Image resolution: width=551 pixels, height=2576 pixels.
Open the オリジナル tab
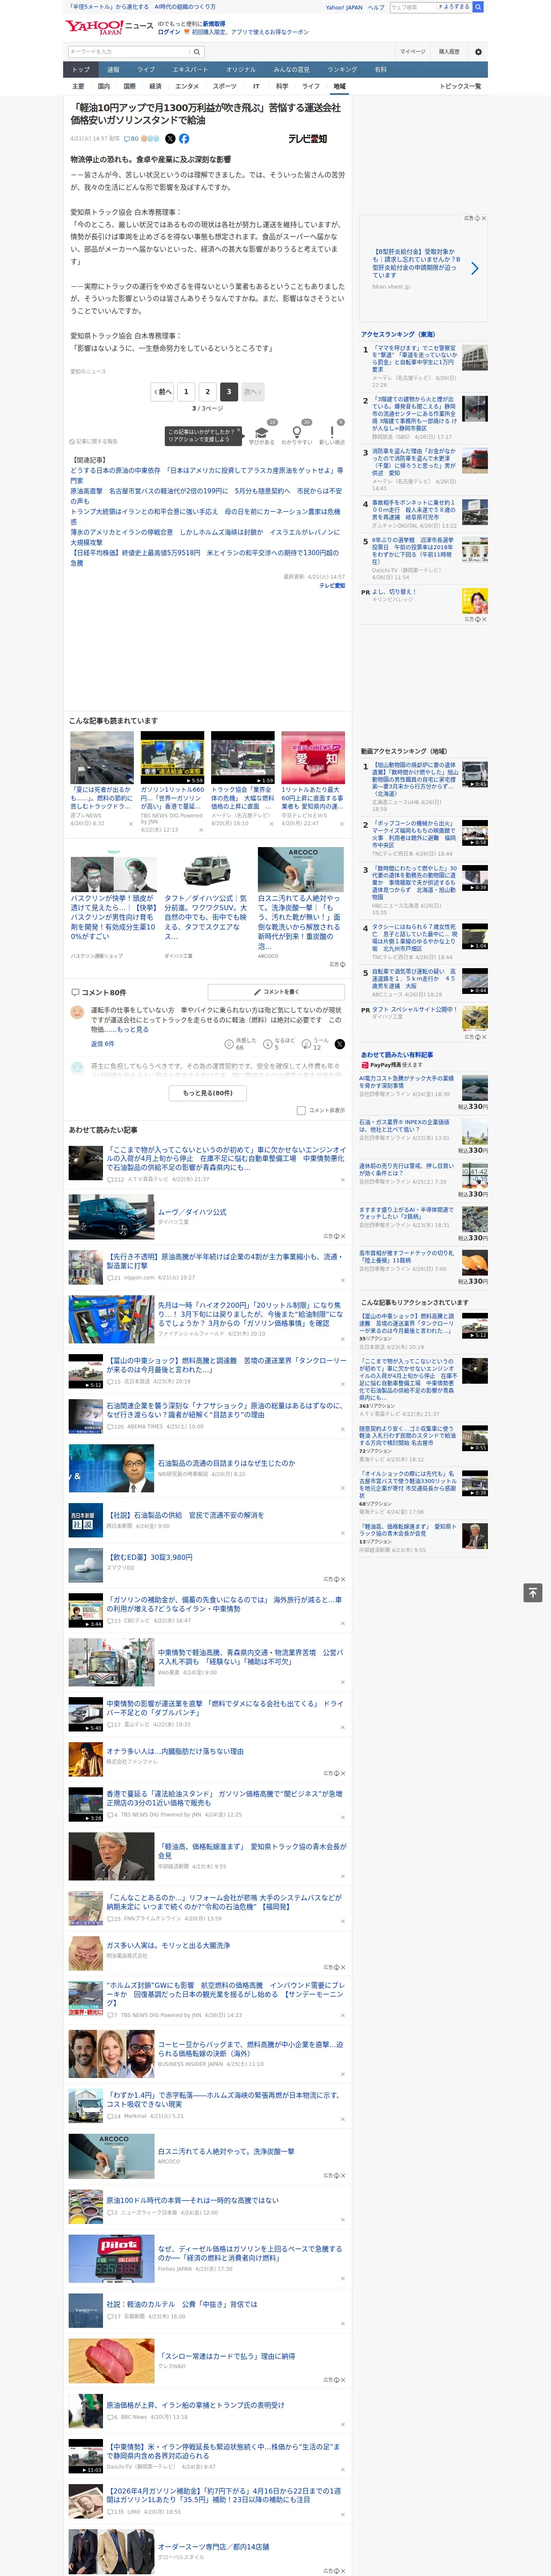(x=241, y=70)
